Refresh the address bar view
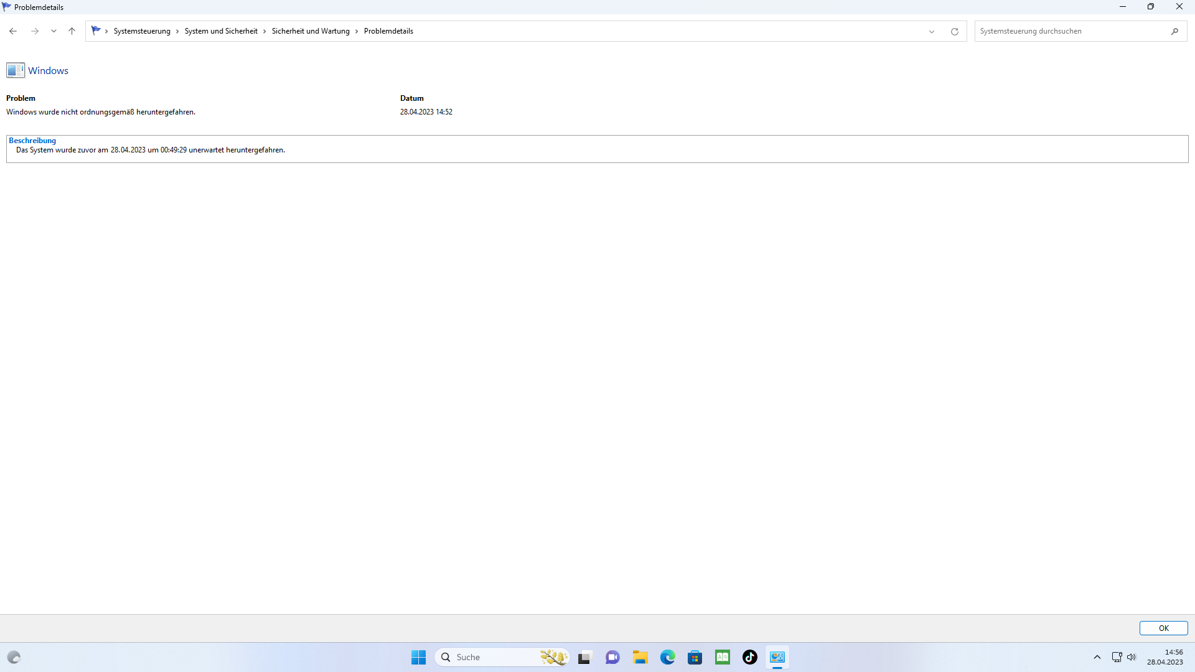1195x672 pixels. tap(954, 31)
